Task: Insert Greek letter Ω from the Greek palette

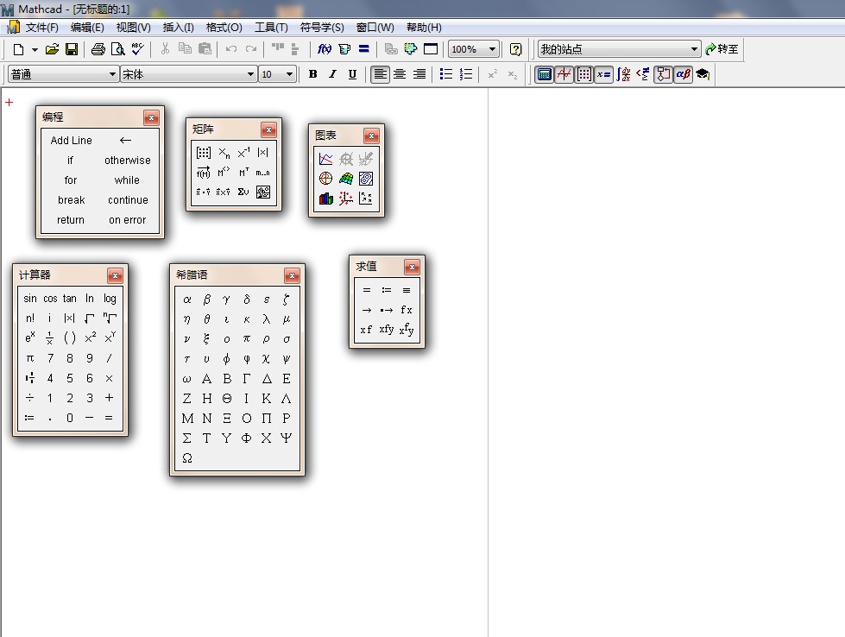Action: (187, 458)
